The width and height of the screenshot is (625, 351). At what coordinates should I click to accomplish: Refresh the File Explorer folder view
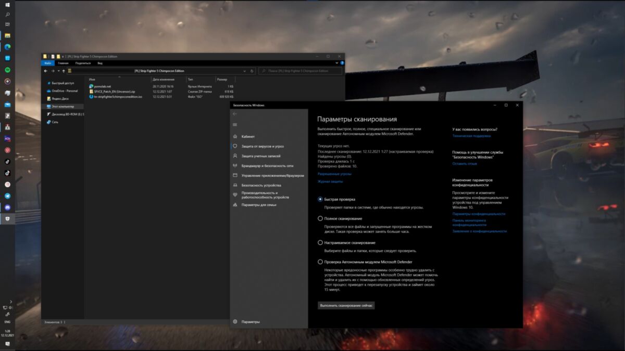pyautogui.click(x=252, y=71)
